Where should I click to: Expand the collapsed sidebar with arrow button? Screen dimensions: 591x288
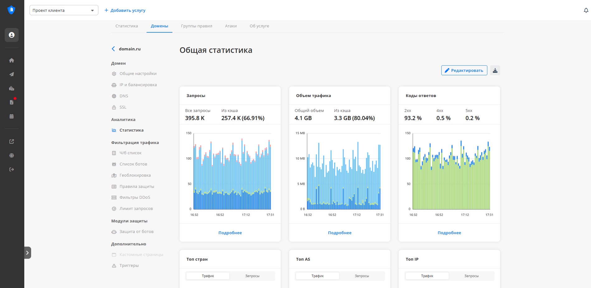[27, 253]
